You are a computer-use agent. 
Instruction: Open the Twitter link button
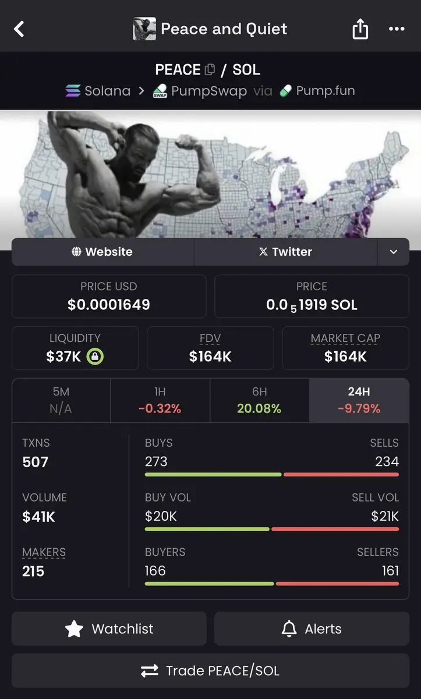pos(285,252)
